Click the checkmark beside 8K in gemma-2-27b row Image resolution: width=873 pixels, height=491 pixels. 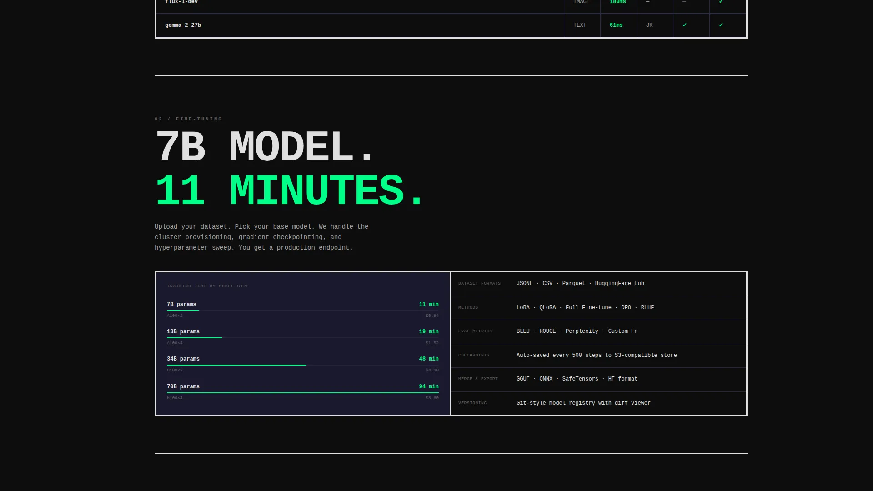point(684,25)
